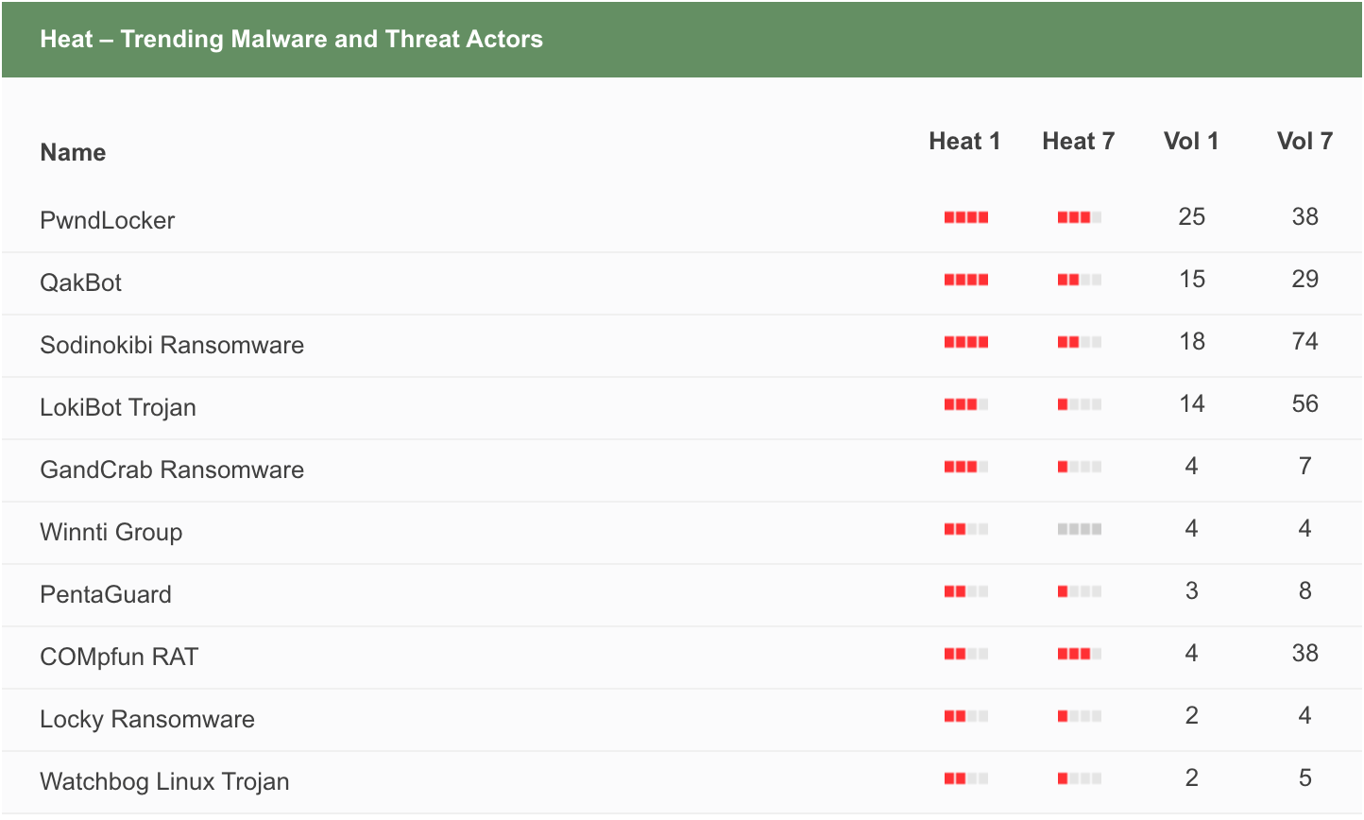Click Locky Ransomware Vol 1 value 2
The width and height of the screenshot is (1364, 820).
[1192, 715]
